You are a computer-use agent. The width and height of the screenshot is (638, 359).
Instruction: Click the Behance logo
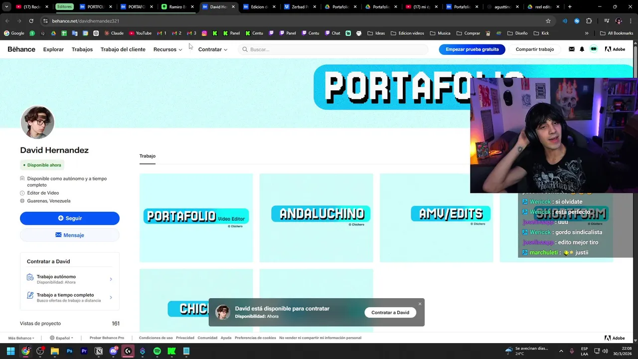click(21, 49)
